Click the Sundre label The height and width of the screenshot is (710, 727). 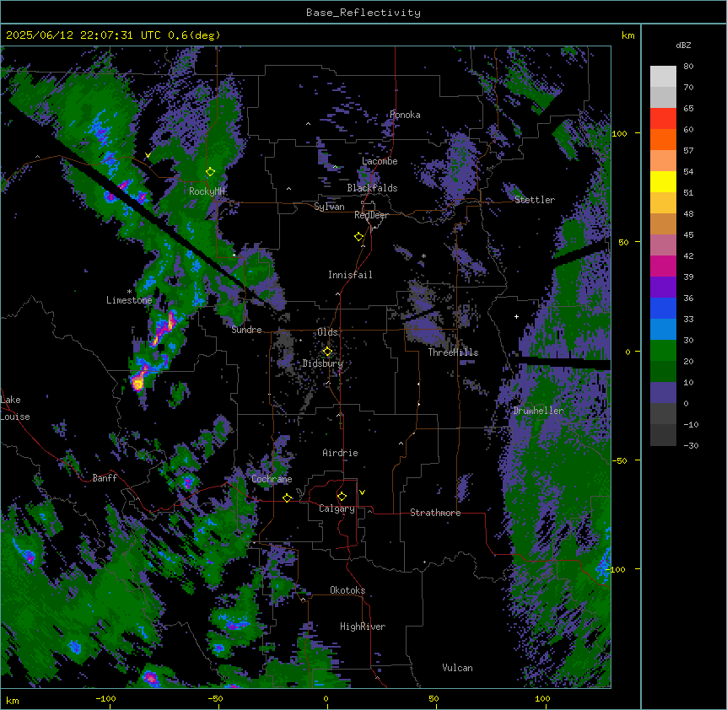point(246,330)
